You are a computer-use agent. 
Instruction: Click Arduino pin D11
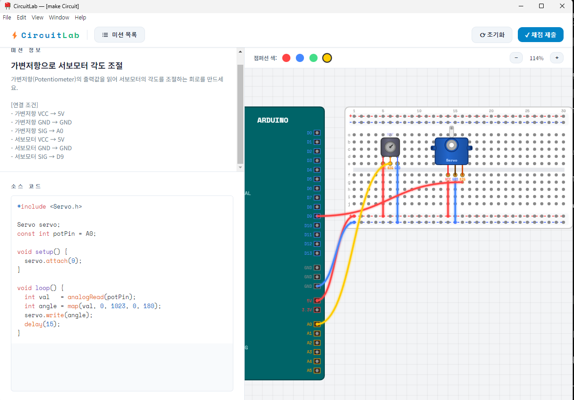[x=317, y=235]
